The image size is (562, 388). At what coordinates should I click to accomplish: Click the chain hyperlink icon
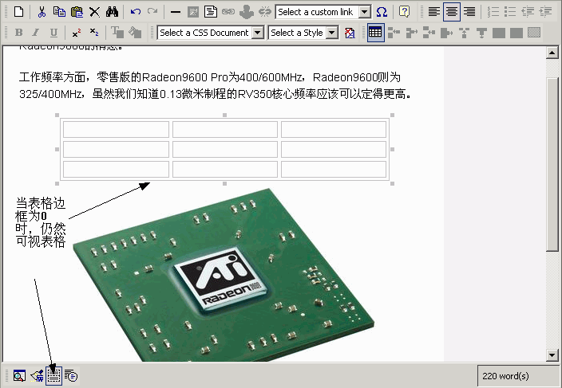coord(228,12)
